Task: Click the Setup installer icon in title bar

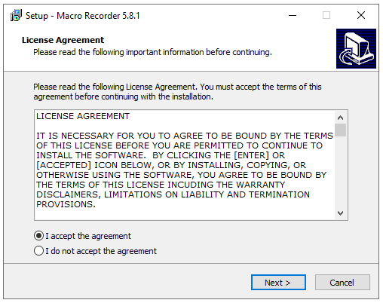Action: tap(16, 15)
